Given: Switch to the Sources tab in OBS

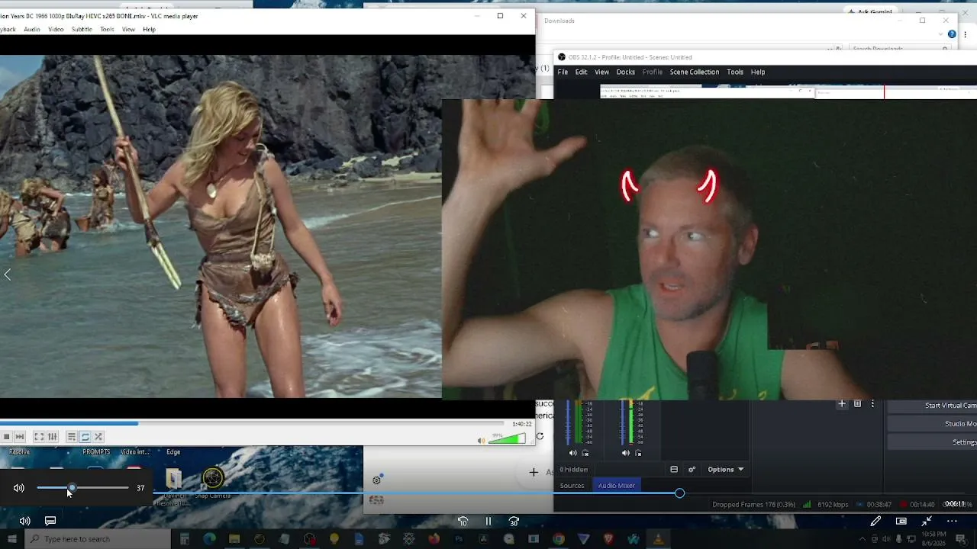Looking at the screenshot, I should click(x=572, y=486).
